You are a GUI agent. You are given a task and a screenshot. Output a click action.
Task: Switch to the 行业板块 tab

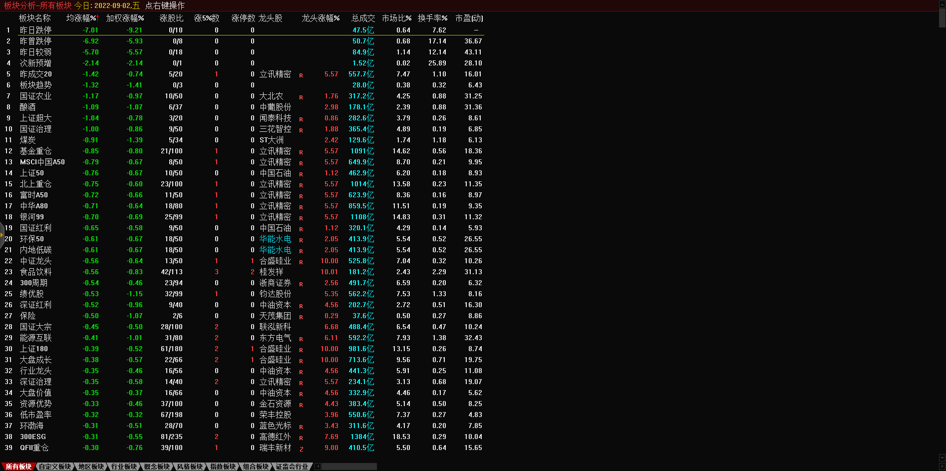click(124, 467)
